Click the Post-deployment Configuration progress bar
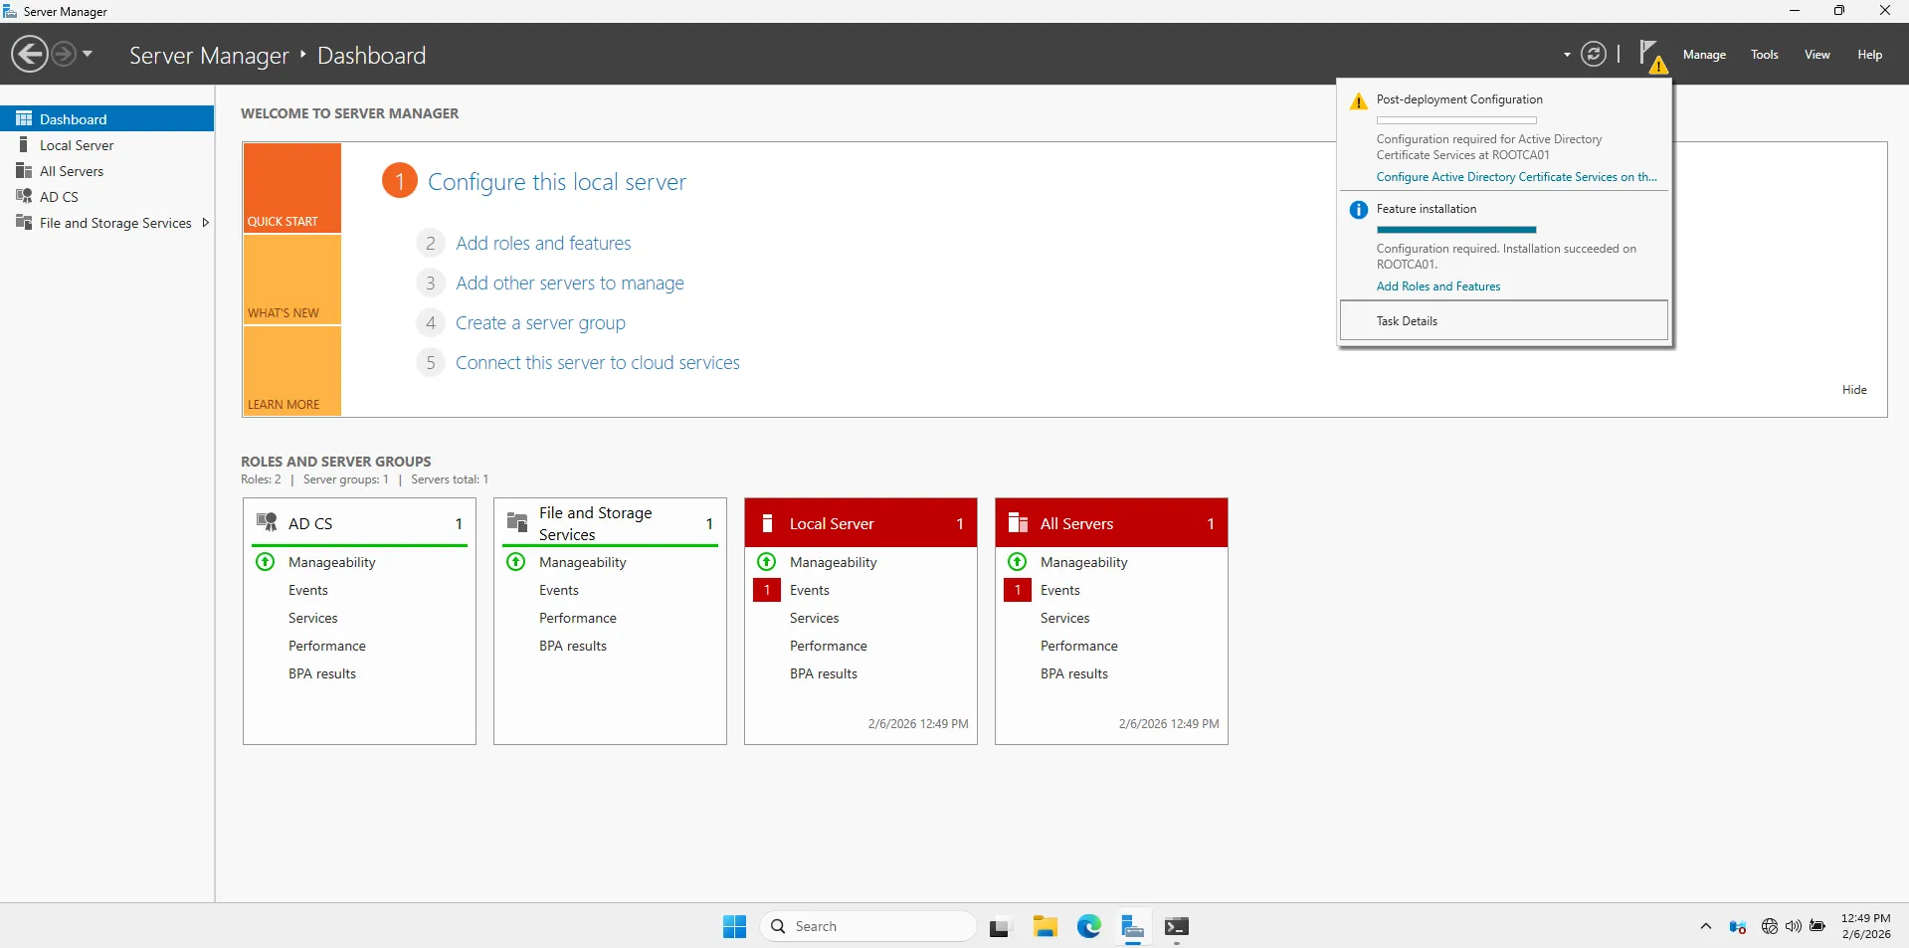 pos(1456,120)
